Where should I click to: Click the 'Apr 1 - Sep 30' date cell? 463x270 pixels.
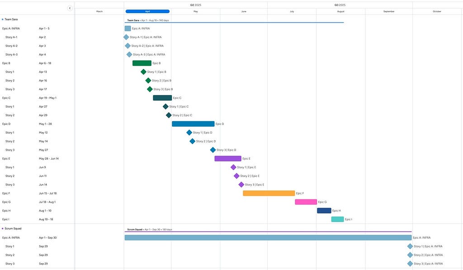(47, 237)
